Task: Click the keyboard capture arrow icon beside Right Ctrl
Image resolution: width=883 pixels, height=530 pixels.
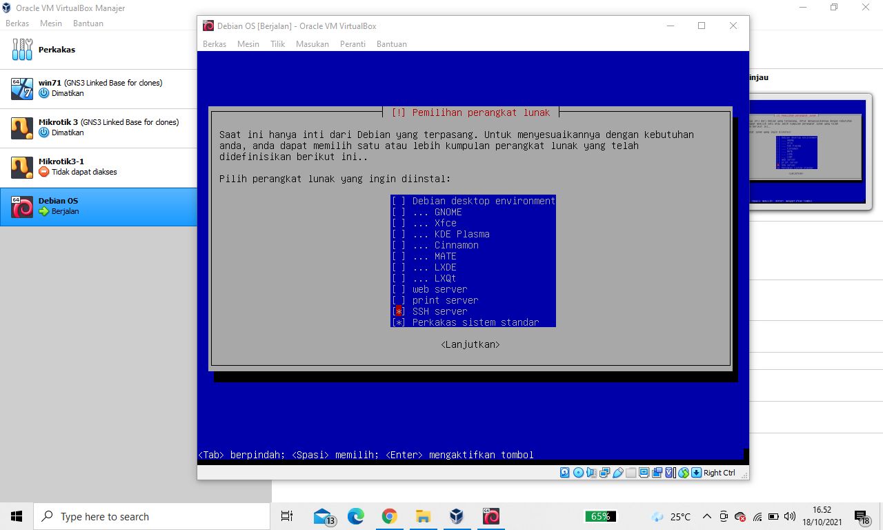Action: pyautogui.click(x=697, y=473)
